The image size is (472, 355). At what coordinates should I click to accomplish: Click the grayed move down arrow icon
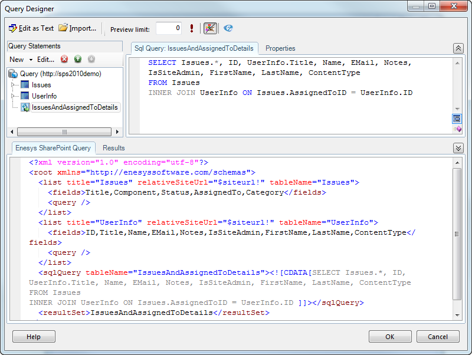(91, 59)
